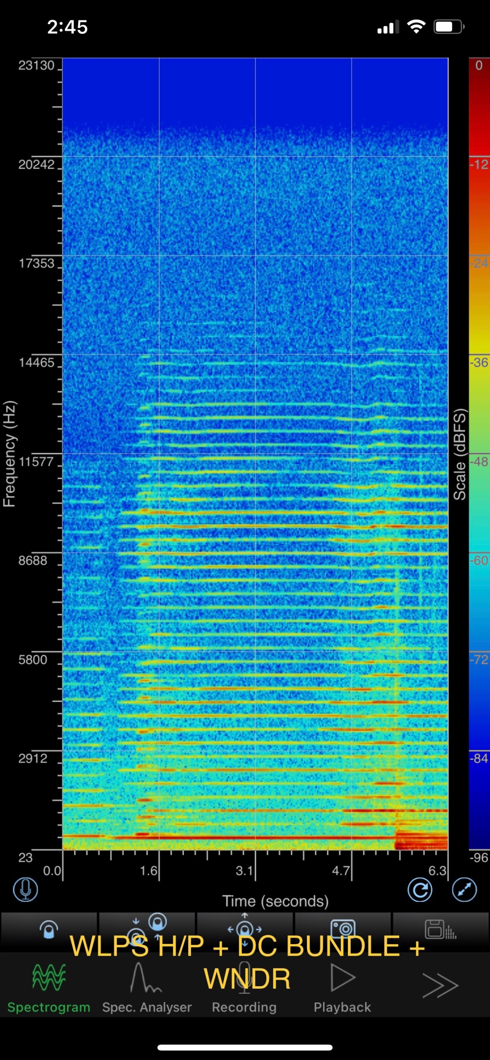
Task: Tap the battery indicator in status bar
Action: coord(449,27)
